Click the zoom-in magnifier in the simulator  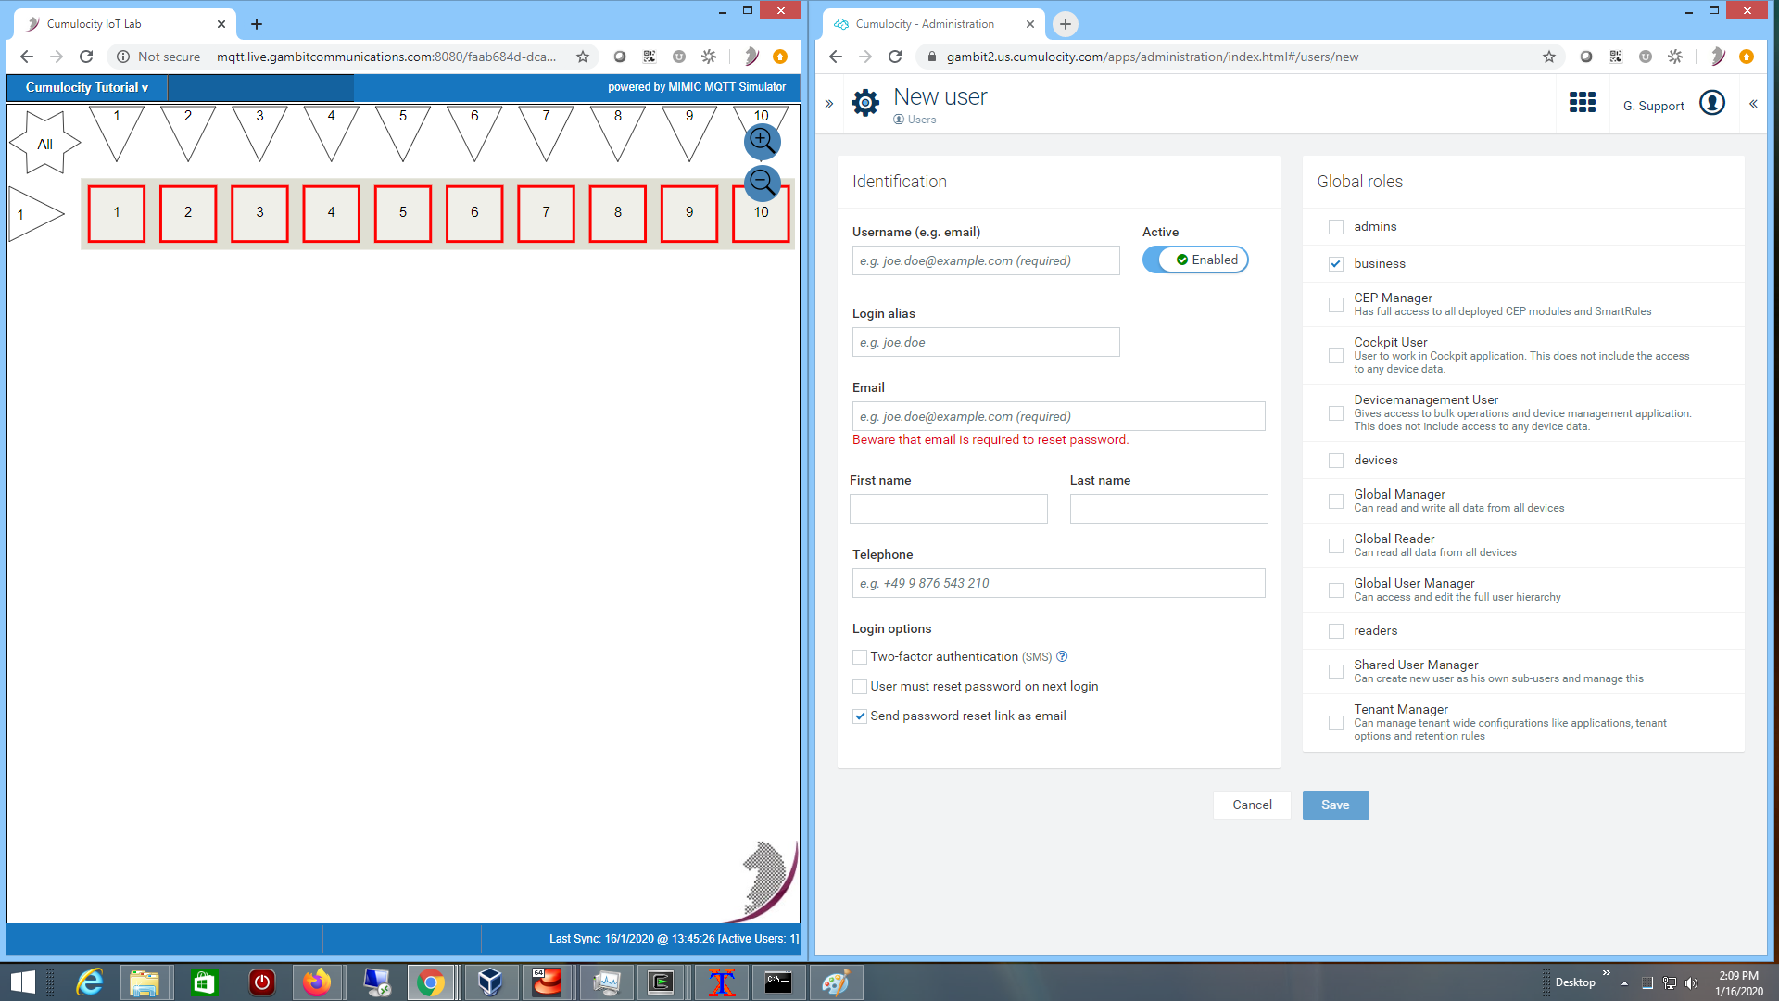(763, 141)
